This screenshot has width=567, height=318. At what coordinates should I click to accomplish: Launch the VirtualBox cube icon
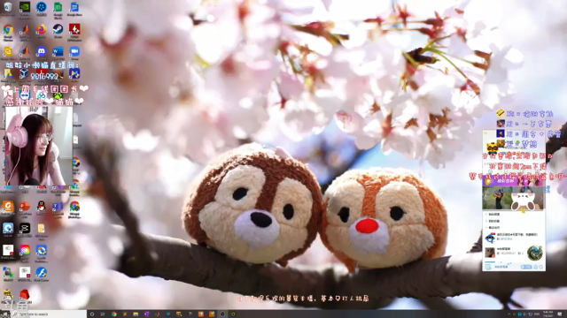24,73
